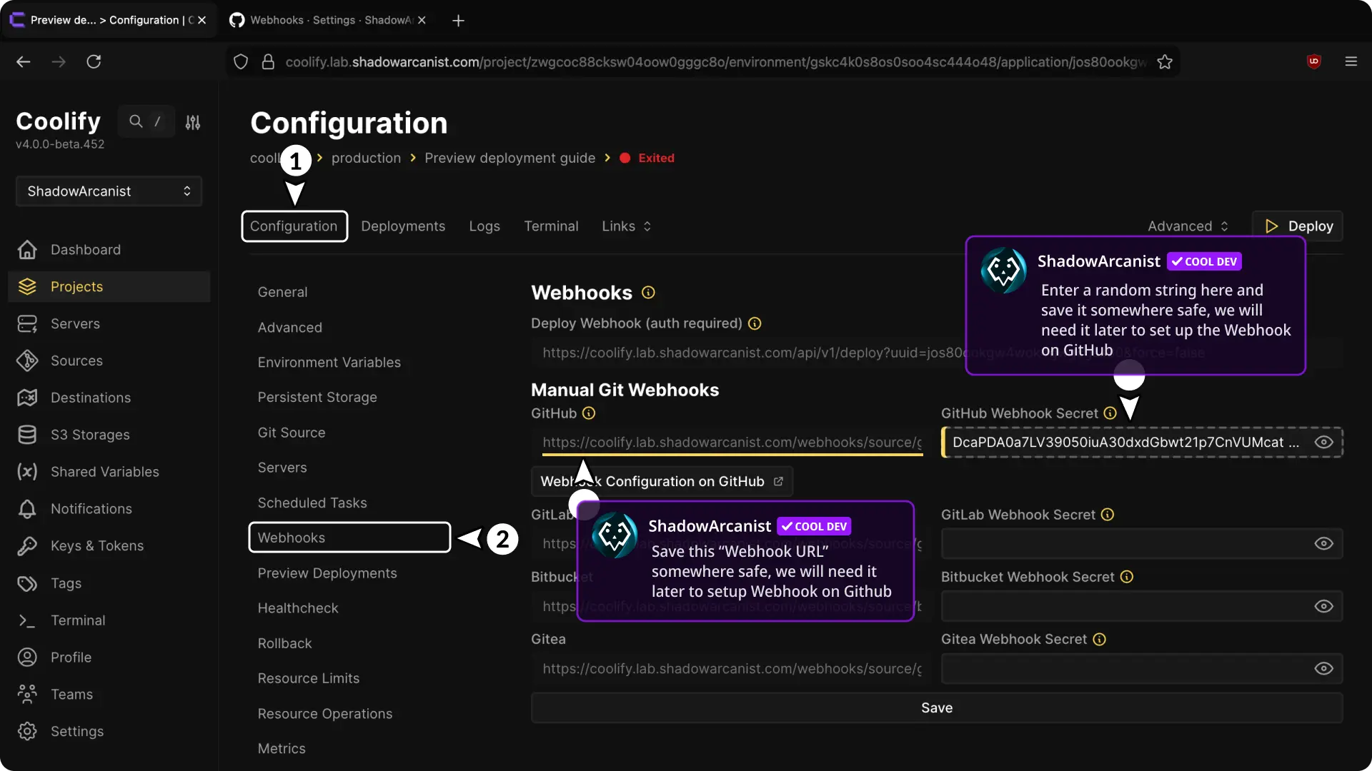
Task: Click the Dashboard home icon in sidebar
Action: [x=27, y=250]
